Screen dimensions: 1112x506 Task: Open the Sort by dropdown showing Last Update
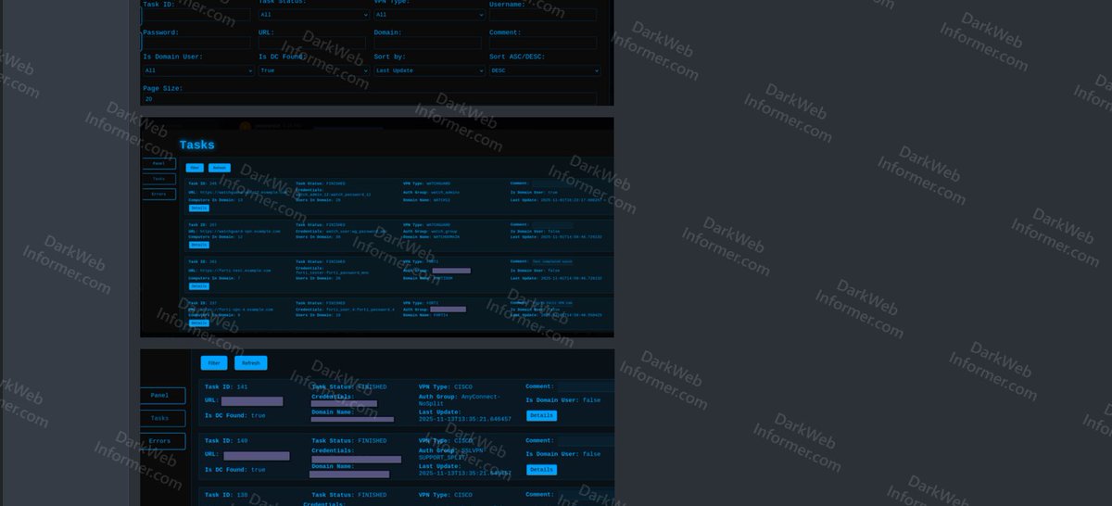pyautogui.click(x=428, y=70)
